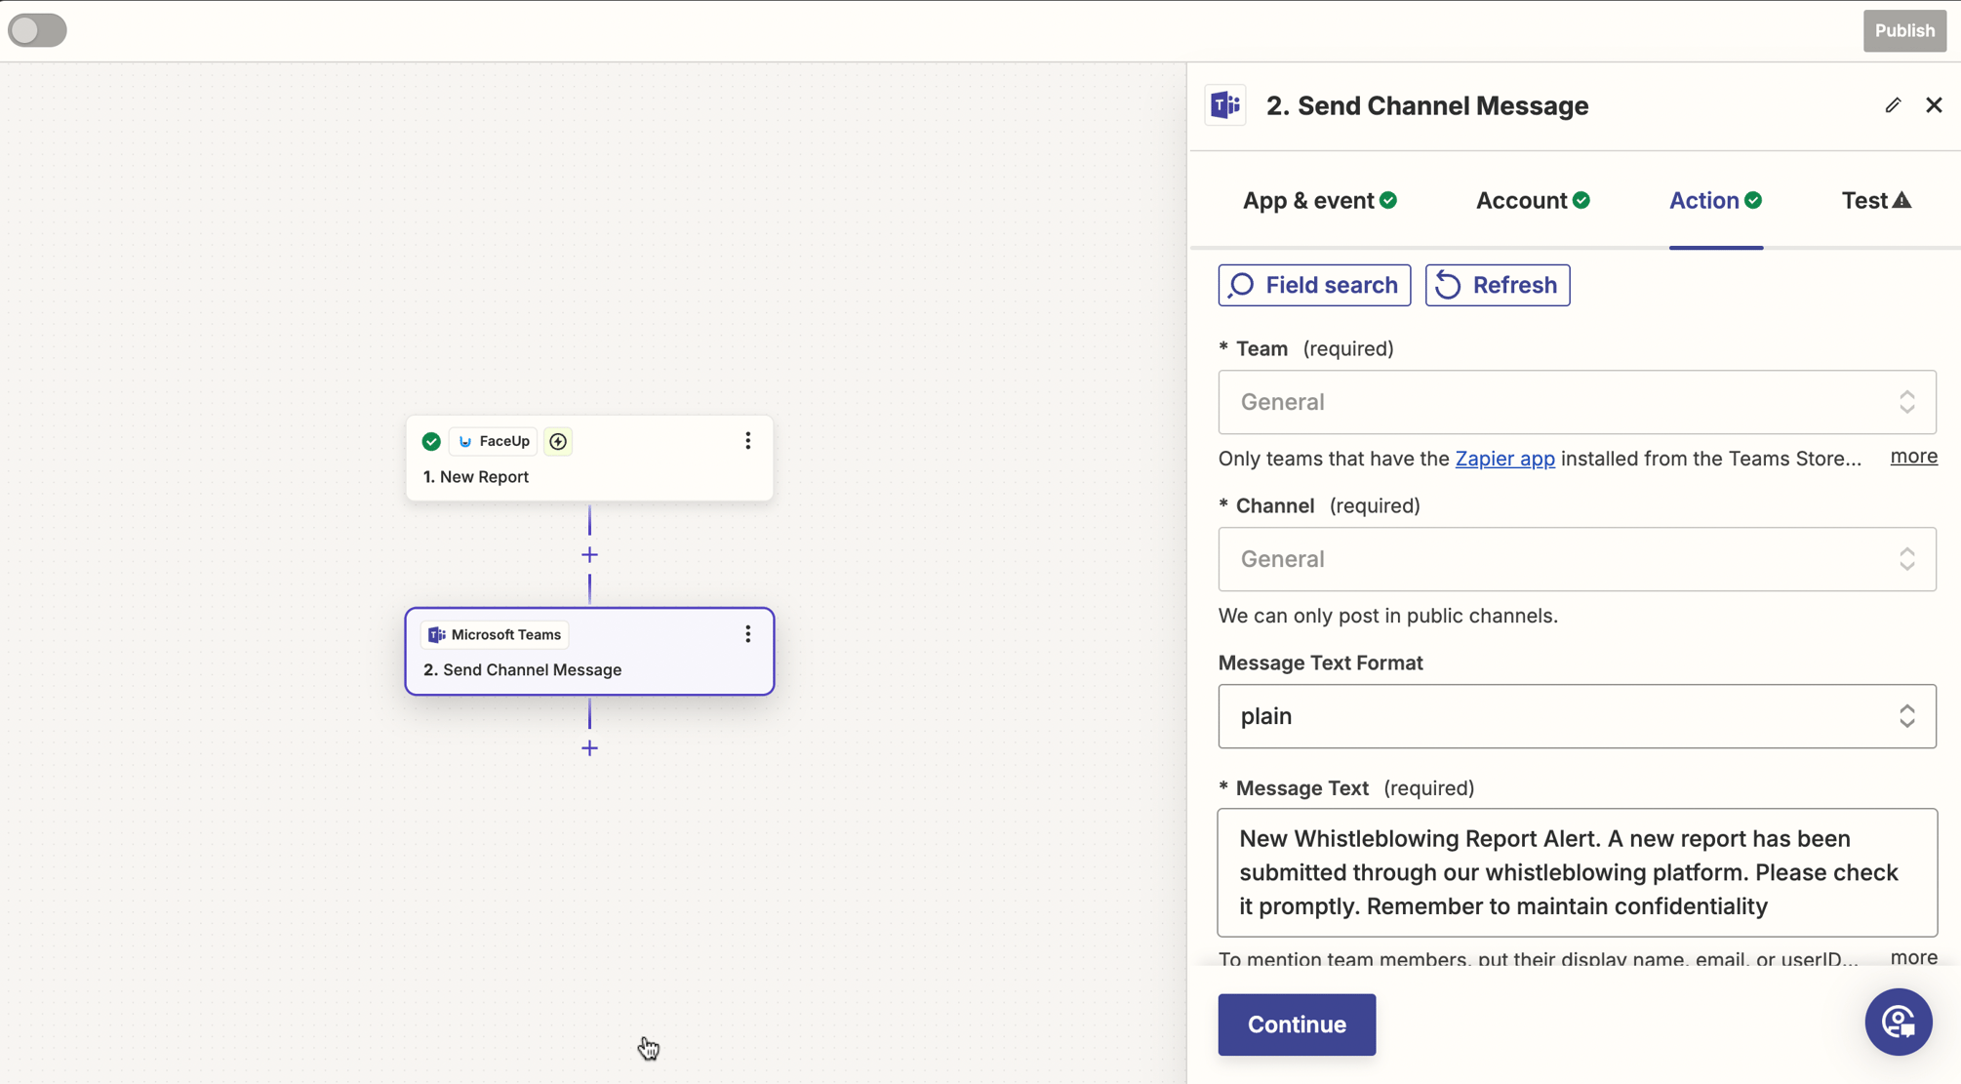This screenshot has height=1084, width=1961.
Task: Click the Refresh icon to reload fields
Action: [x=1450, y=285]
